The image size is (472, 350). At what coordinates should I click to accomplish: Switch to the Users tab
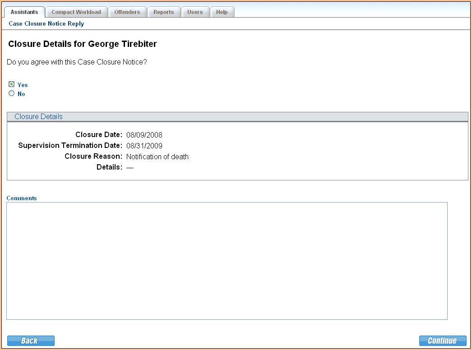pyautogui.click(x=195, y=12)
